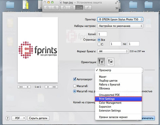This screenshot has height=125, width=160.
Task: Open the PDF dropdown menu
Action: tap(19, 118)
